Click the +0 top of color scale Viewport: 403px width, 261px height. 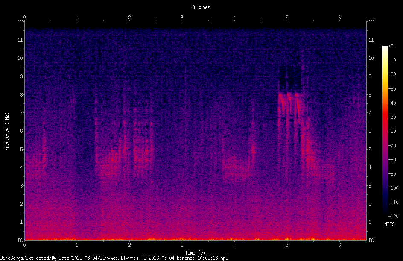tap(391, 46)
